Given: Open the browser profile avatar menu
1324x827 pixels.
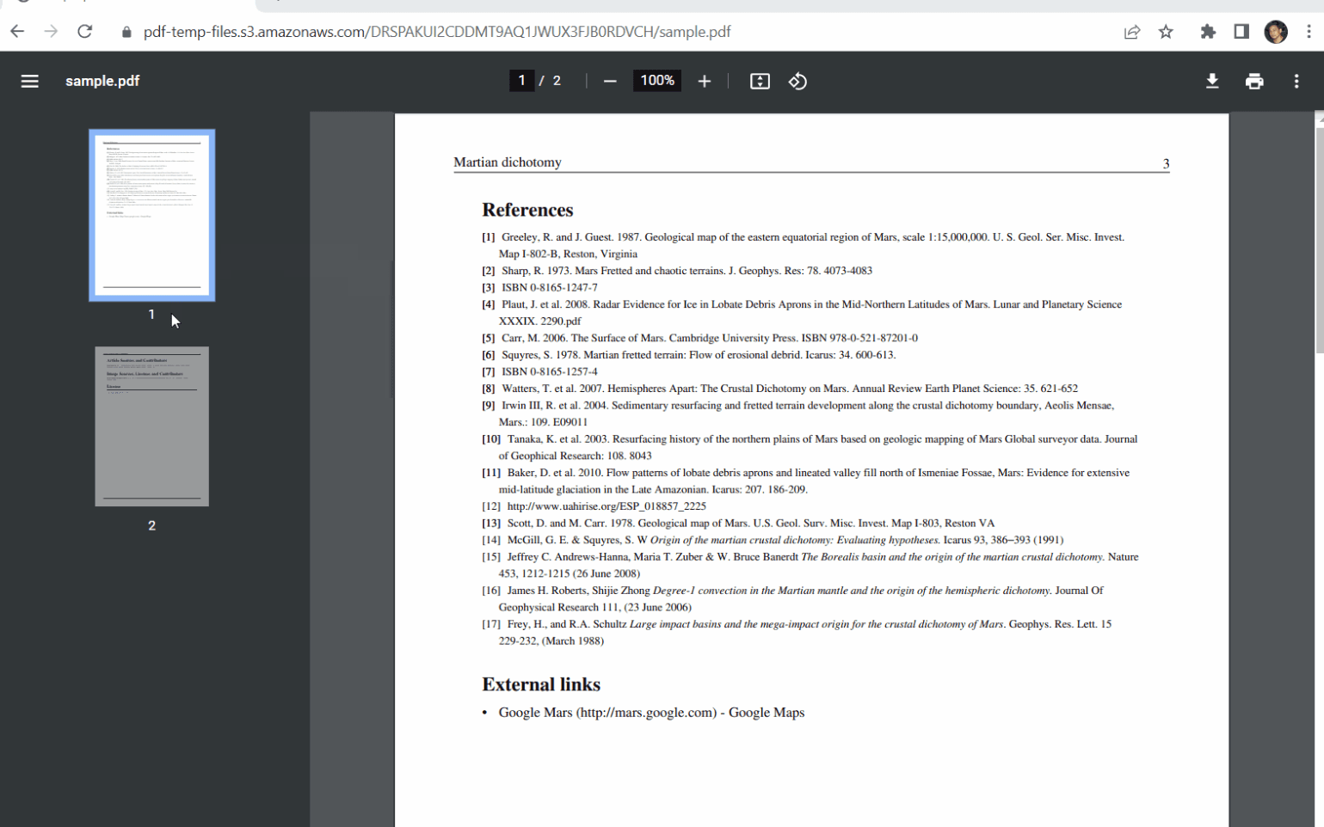Looking at the screenshot, I should [1276, 31].
